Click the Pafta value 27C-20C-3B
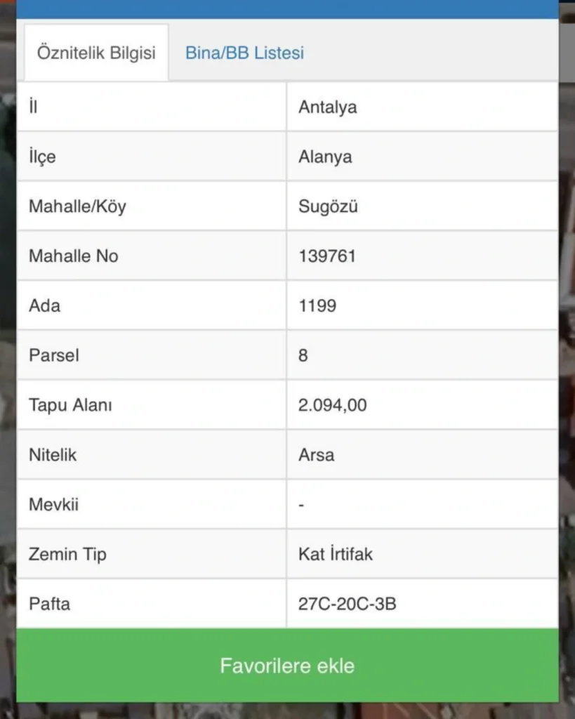Screen dimensions: 575x719 [347, 603]
